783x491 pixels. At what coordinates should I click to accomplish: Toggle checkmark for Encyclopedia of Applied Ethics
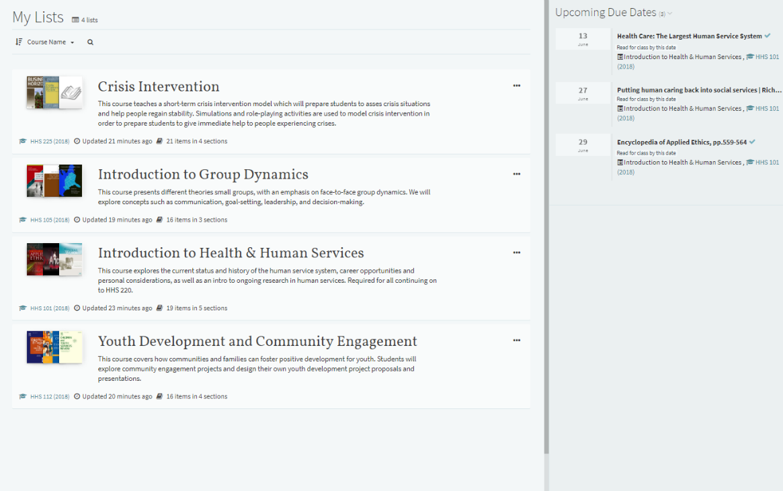(x=752, y=142)
